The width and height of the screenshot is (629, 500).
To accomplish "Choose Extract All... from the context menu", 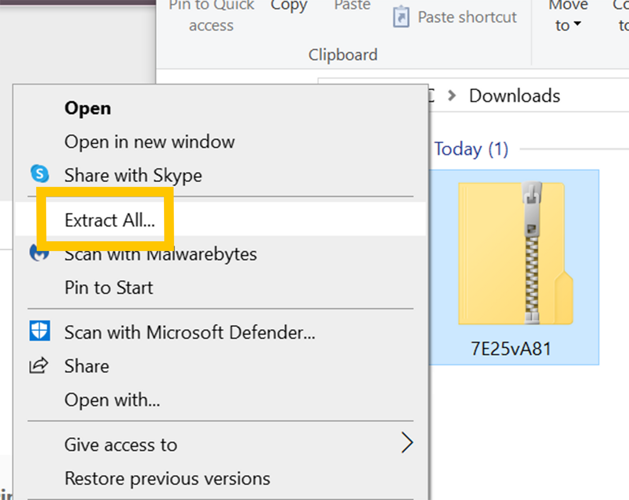I will coord(110,220).
